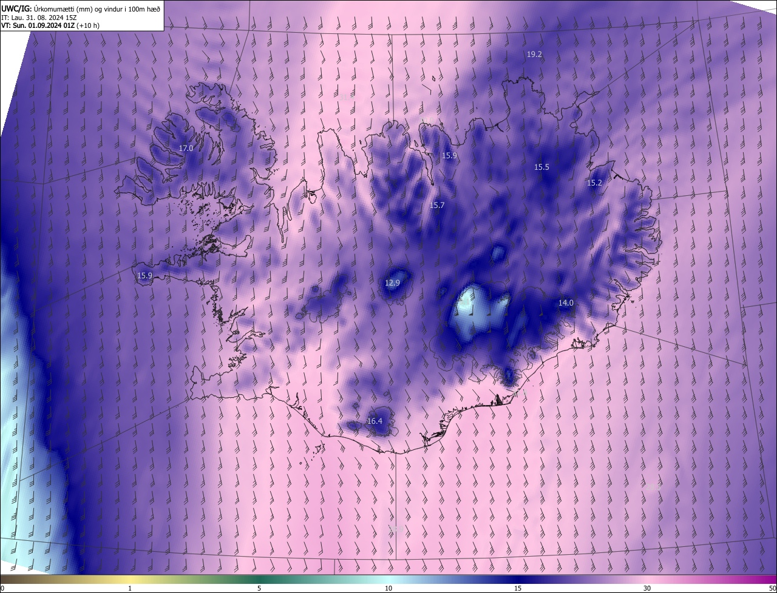Click the 15.7 value label
Viewport: 777px width, 593px height.
pyautogui.click(x=437, y=205)
